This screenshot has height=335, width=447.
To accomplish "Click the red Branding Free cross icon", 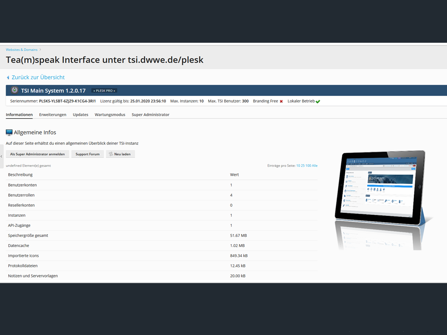I will (x=281, y=101).
